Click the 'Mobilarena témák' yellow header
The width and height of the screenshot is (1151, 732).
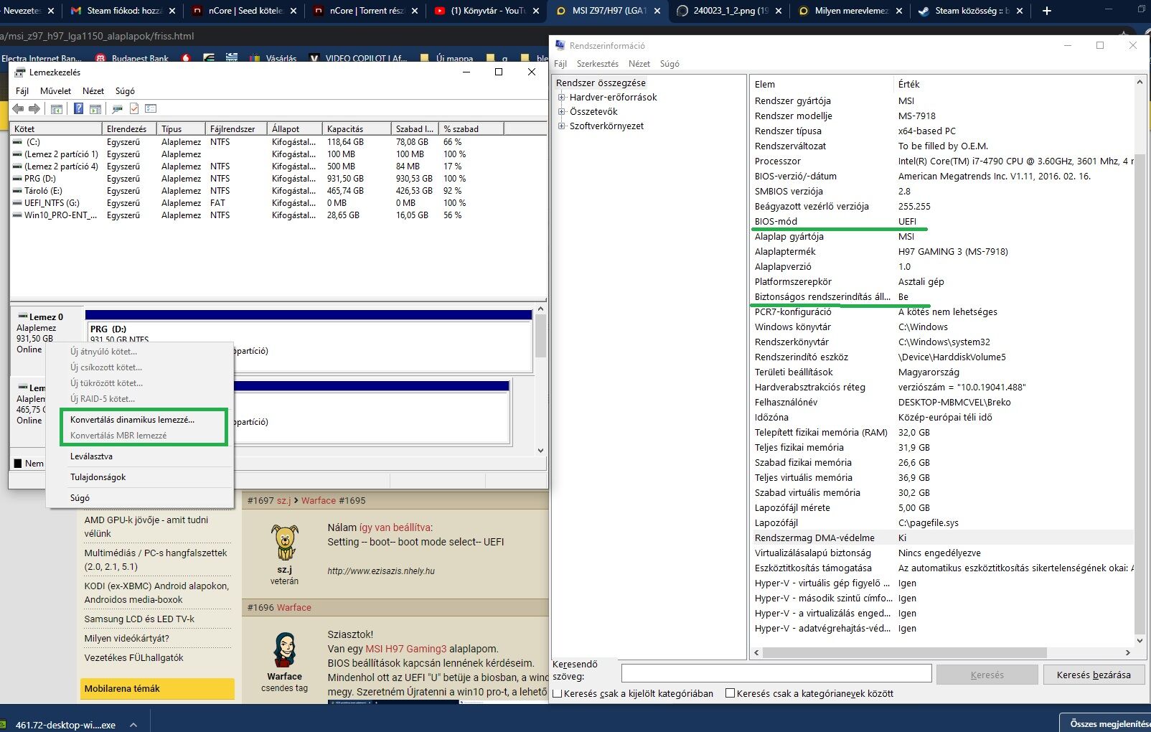pyautogui.click(x=157, y=689)
